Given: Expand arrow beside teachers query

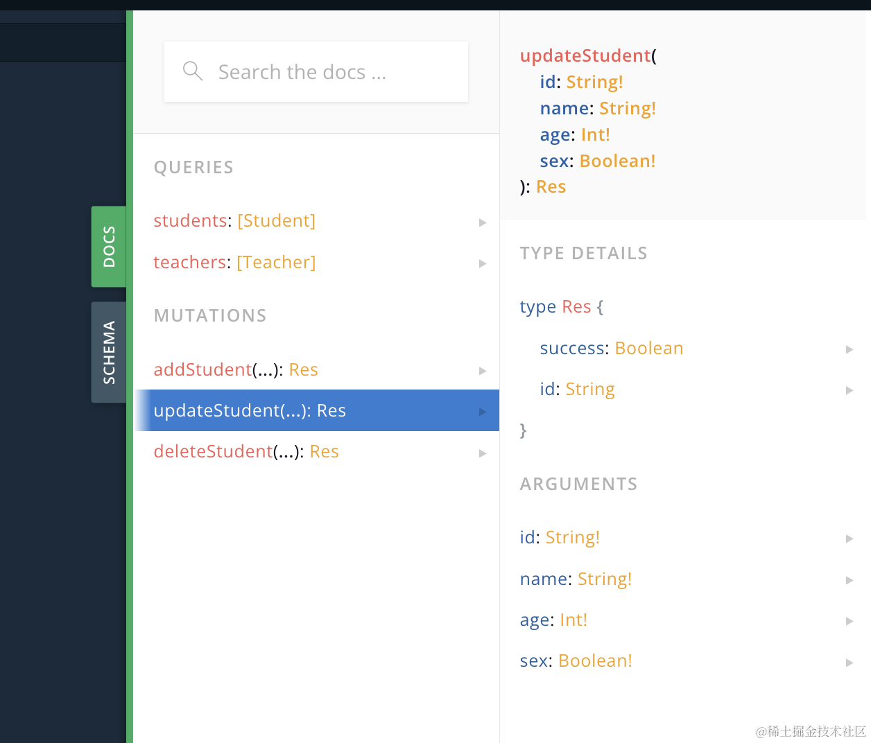Looking at the screenshot, I should pyautogui.click(x=483, y=263).
